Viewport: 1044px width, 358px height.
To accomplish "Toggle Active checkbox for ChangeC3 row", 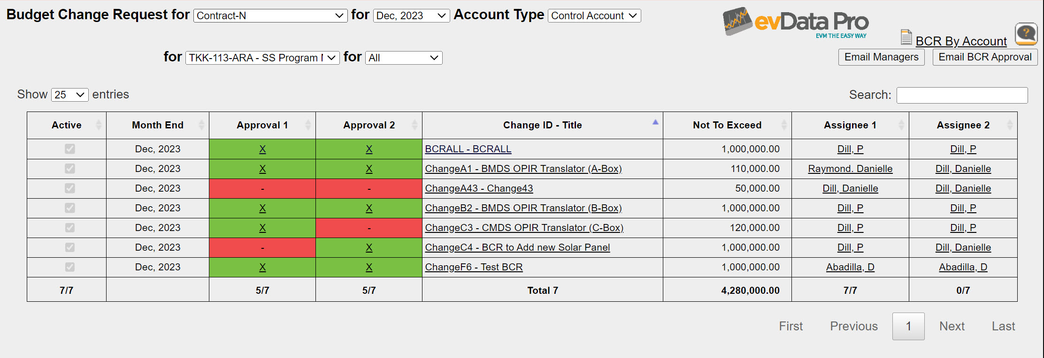I will 70,228.
